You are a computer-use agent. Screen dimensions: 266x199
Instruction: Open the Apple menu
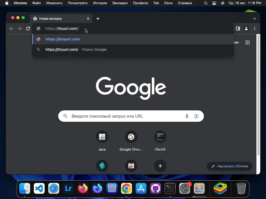(x=7, y=3)
